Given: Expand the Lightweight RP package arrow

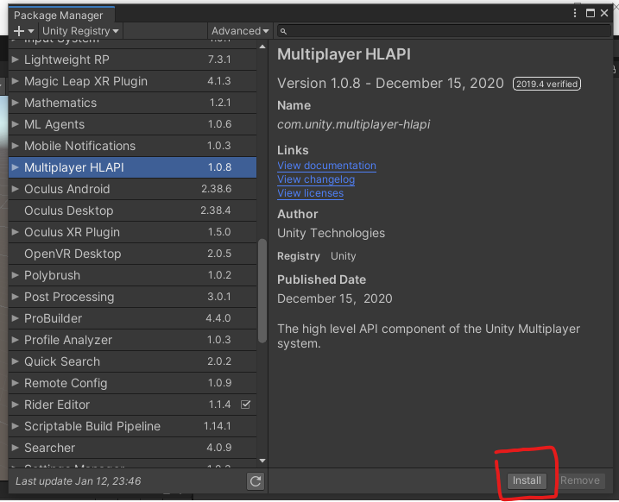Looking at the screenshot, I should point(16,60).
